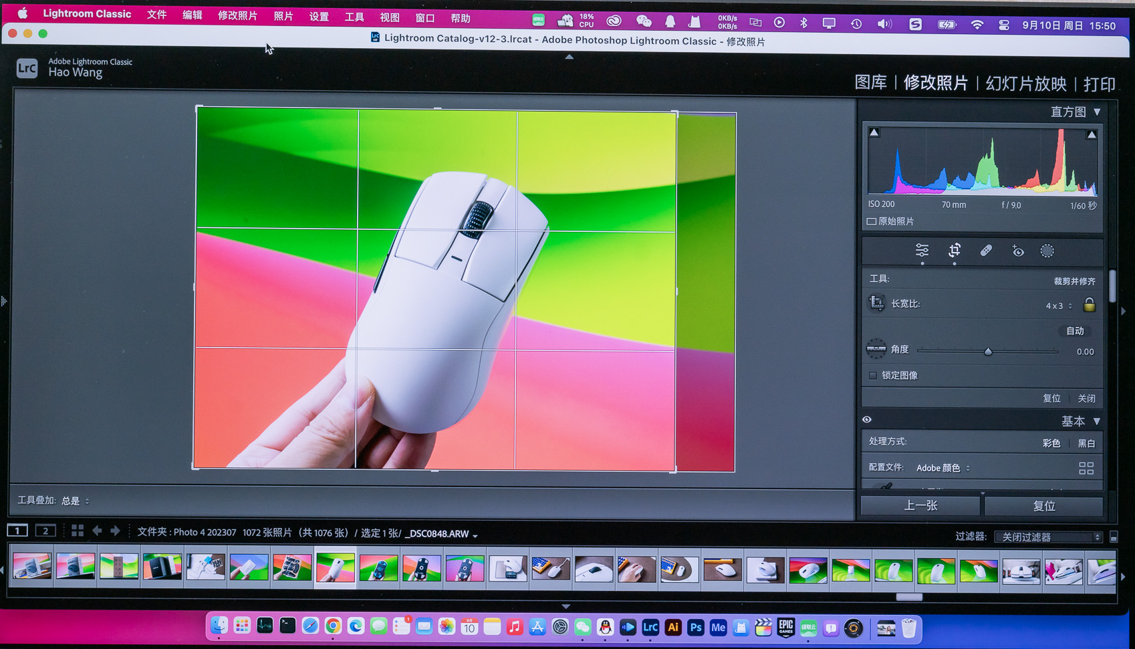Open the Masking tool
The height and width of the screenshot is (649, 1135).
1047,251
